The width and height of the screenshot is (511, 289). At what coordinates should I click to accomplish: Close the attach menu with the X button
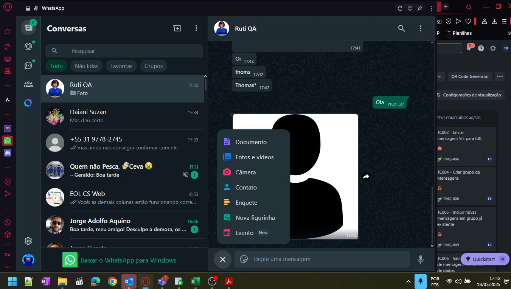point(223,259)
